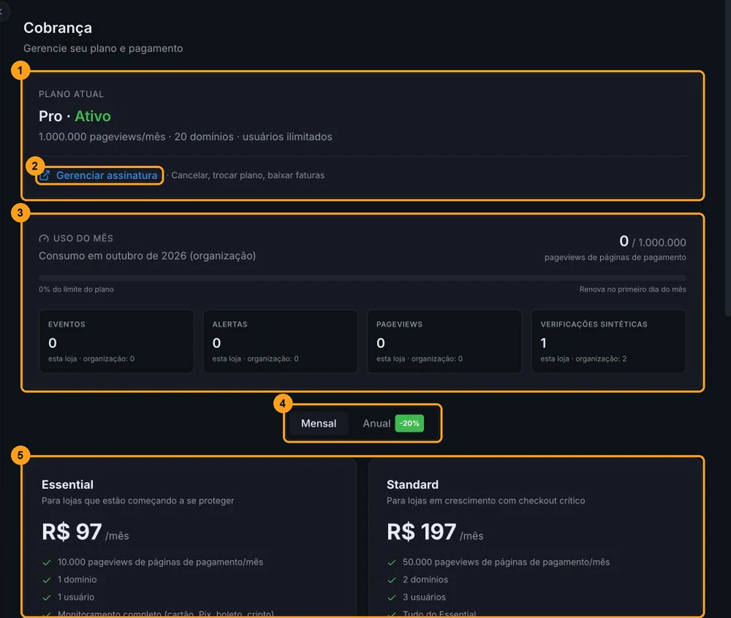Screen dimensions: 731x618
Task: Click 'esta loja · organização: 2' text
Action: click(583, 359)
